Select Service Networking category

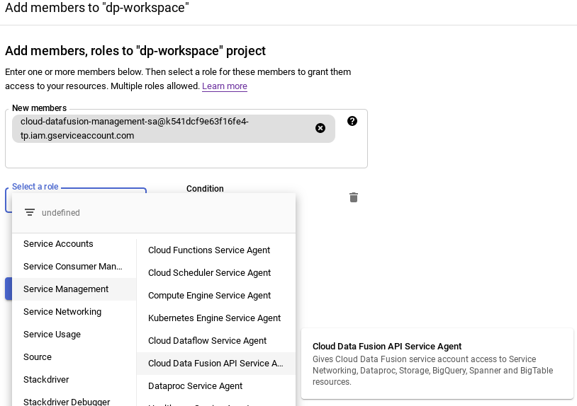(x=62, y=312)
